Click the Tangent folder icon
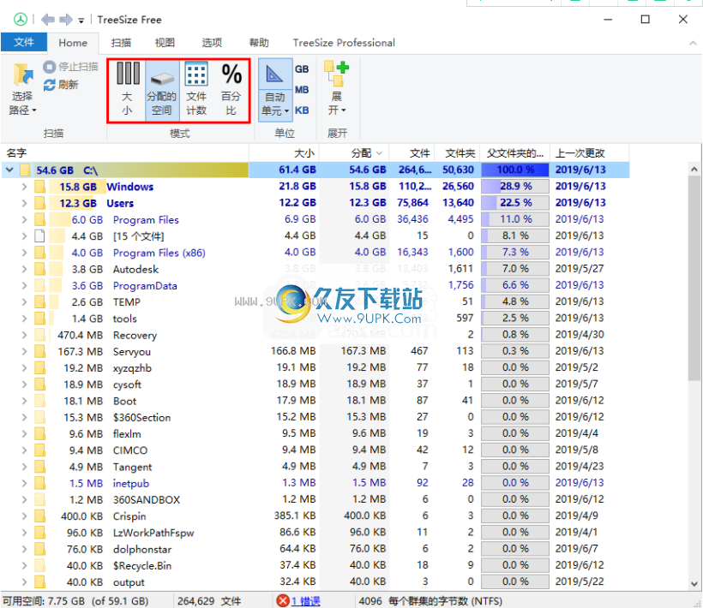The image size is (703, 608). click(x=40, y=467)
